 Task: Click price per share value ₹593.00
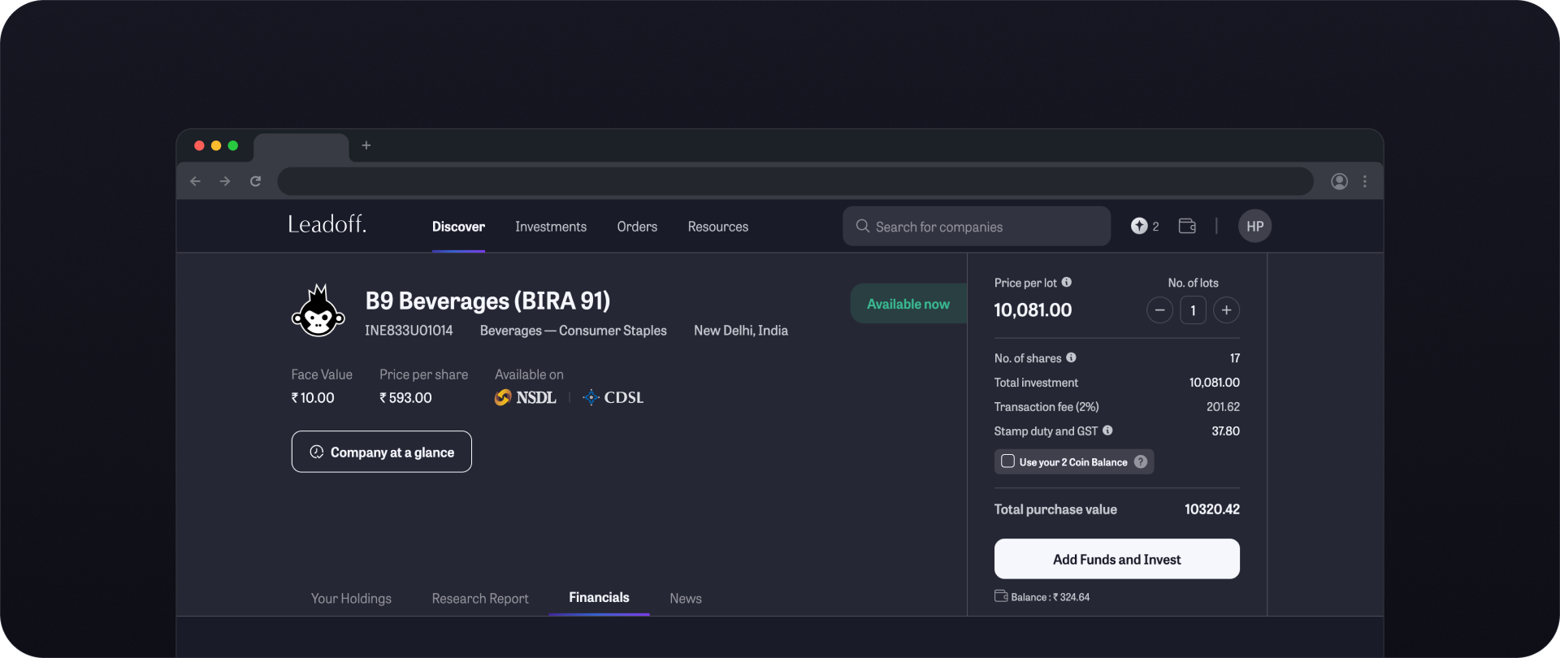(405, 398)
